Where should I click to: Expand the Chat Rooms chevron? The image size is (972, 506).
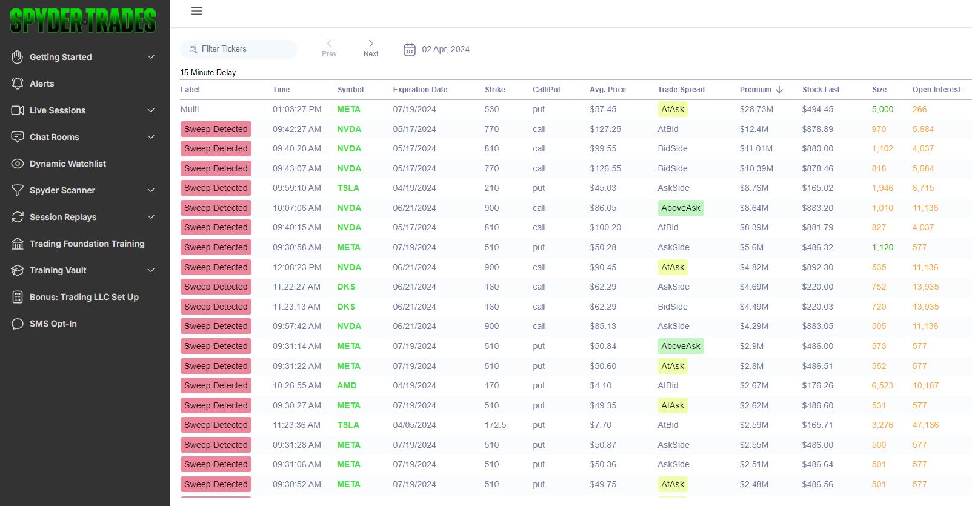pyautogui.click(x=151, y=137)
